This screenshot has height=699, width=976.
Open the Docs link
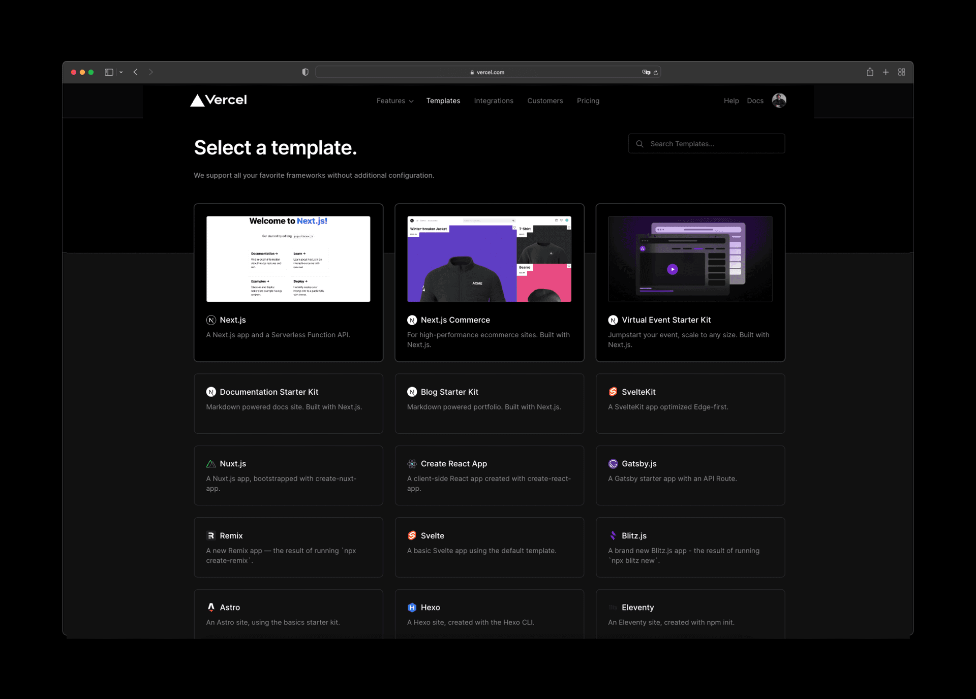click(755, 101)
